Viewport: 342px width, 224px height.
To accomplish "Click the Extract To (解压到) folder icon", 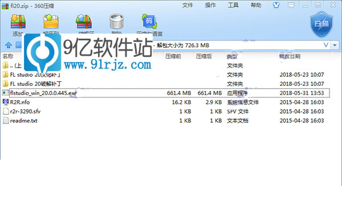I will point(51,21).
